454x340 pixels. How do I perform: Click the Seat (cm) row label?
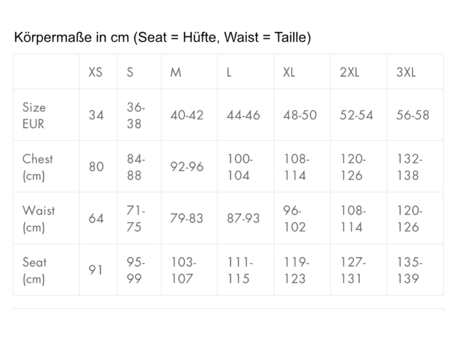[x=35, y=270]
